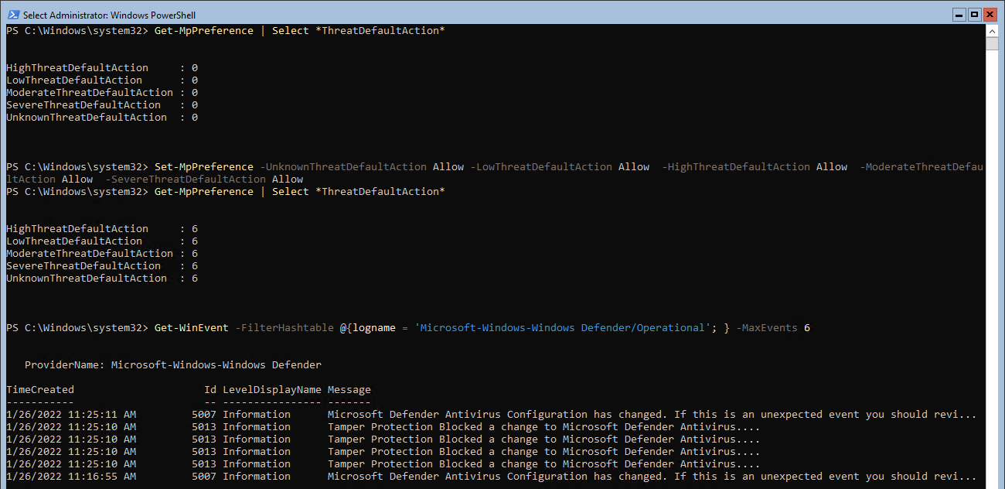Click the vertical scrollbar thumb

click(993, 43)
